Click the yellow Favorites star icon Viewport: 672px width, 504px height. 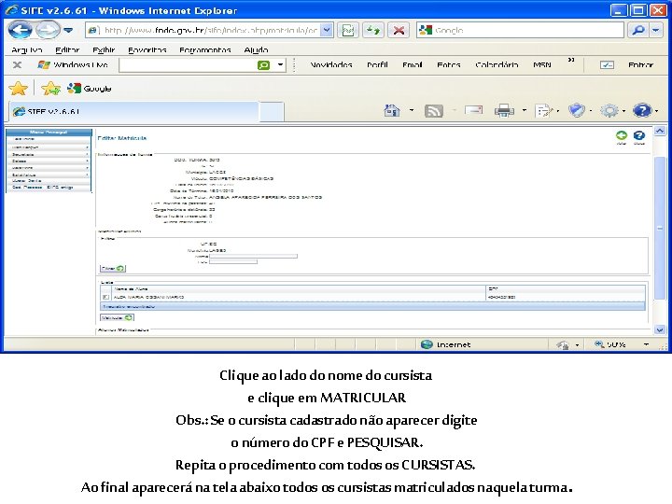[x=18, y=89]
